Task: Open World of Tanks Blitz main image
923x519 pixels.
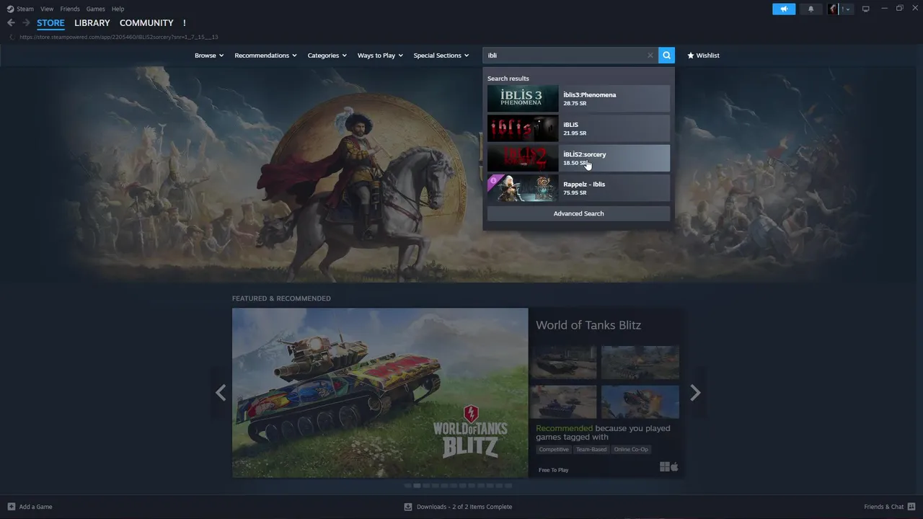Action: point(380,393)
